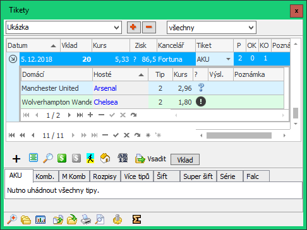The image size is (307, 230).
Task: Click the orange minus remove-group button
Action: [x=149, y=27]
